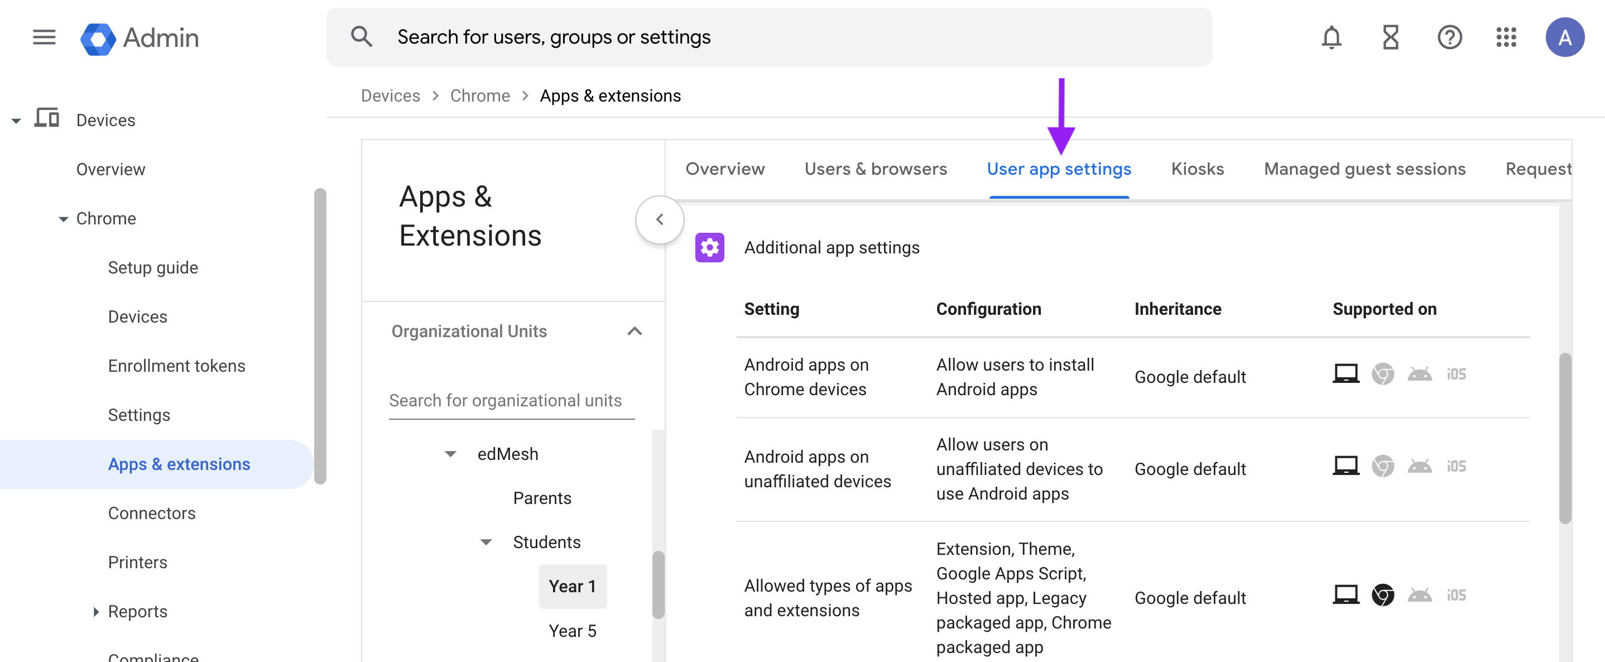Collapse the Organizational Units section chevron
This screenshot has width=1605, height=662.
(635, 331)
